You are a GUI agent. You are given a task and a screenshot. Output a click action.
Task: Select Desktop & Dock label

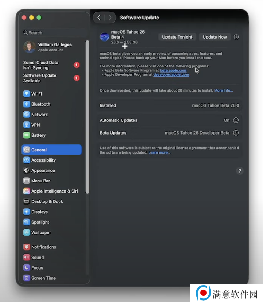(x=47, y=201)
